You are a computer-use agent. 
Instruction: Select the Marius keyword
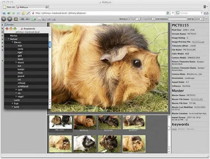click(x=14, y=36)
